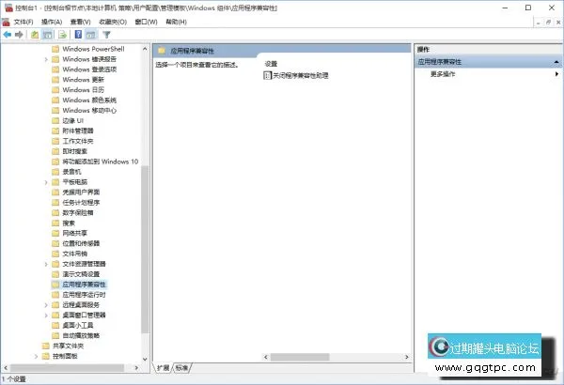Open the 窗口(W) menu
Screen dimensions: 564x385
146,22
